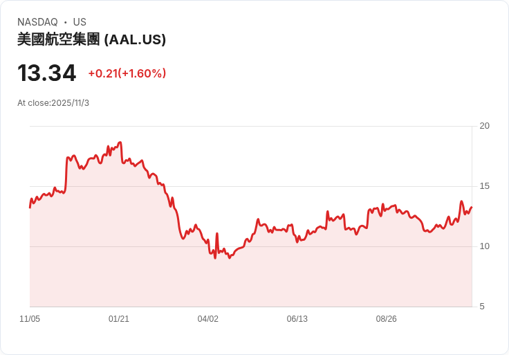Click the lowest dip of price line
509x355 pixels.
click(x=215, y=258)
